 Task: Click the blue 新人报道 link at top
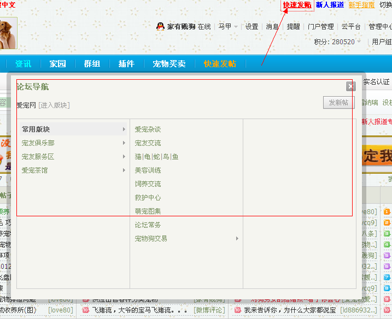[330, 5]
